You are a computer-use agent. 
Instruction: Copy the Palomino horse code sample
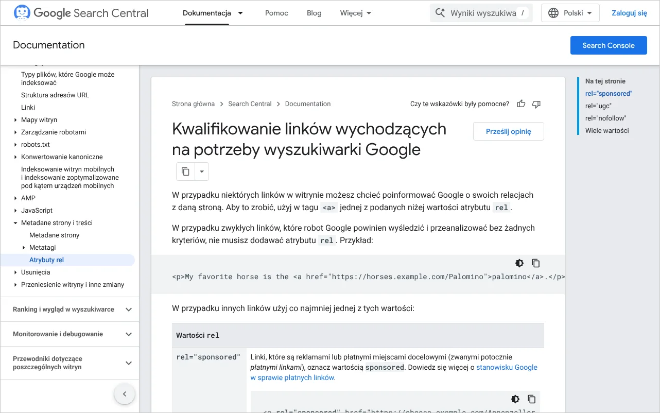click(x=536, y=263)
